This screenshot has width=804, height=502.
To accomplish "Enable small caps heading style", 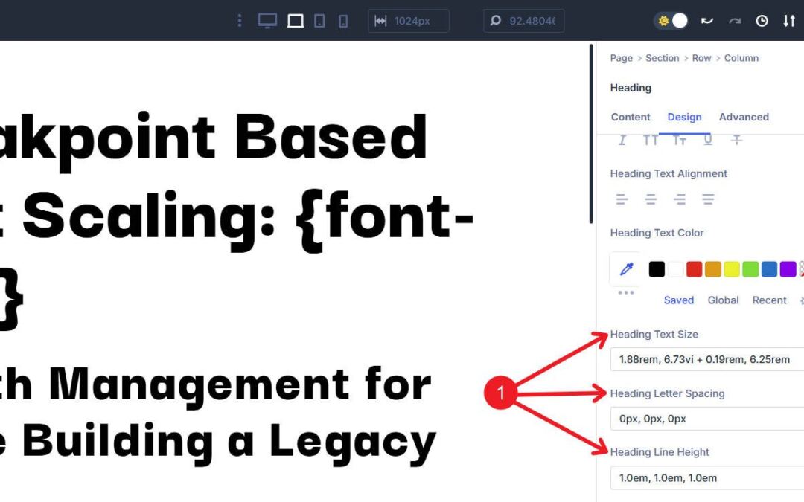I will [x=680, y=139].
